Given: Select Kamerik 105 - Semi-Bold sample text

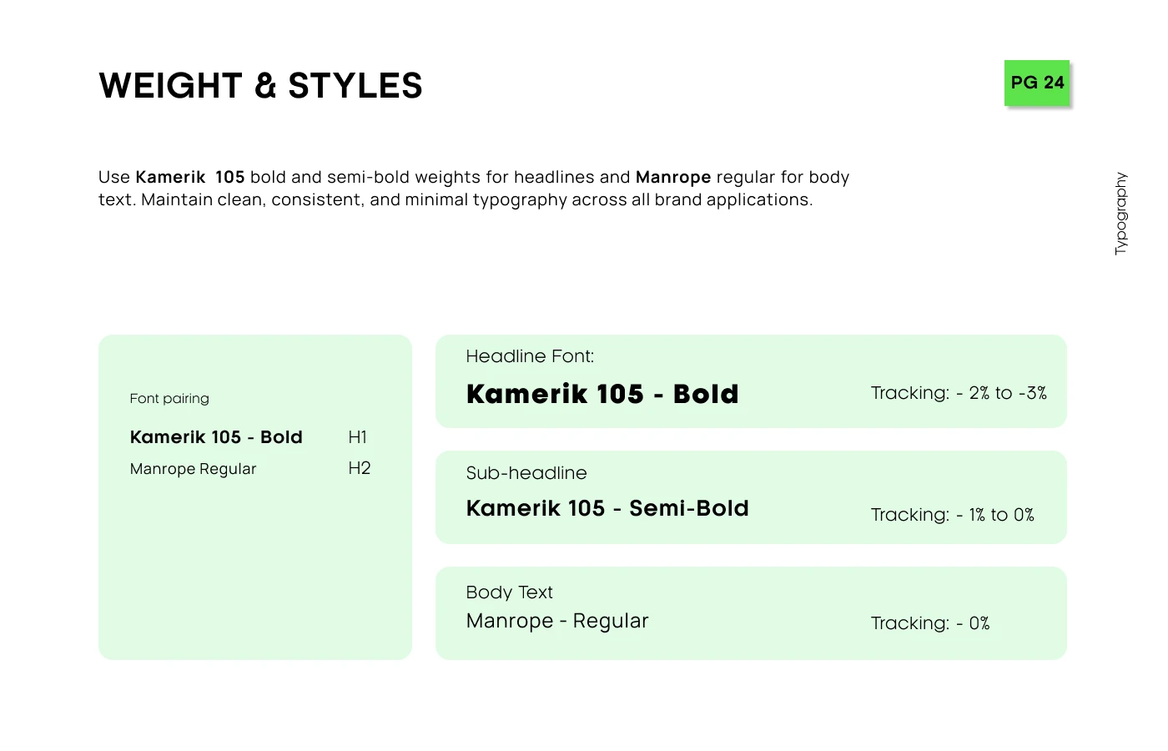Looking at the screenshot, I should point(607,508).
